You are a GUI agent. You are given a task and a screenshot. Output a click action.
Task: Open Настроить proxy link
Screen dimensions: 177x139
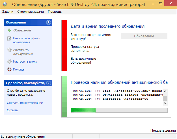pos(25,61)
